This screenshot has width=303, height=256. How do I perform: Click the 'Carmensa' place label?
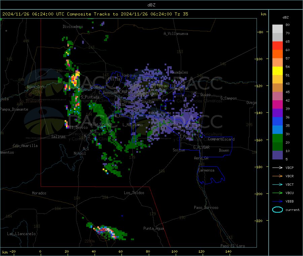tap(206, 170)
